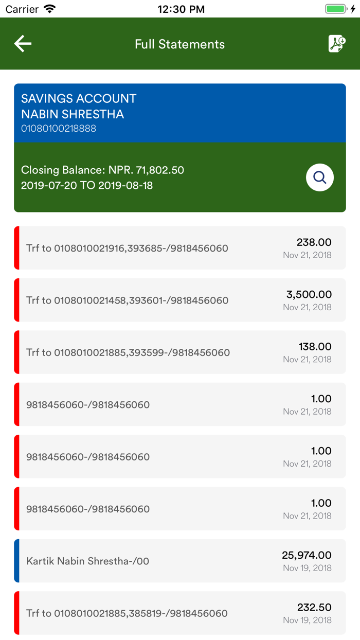Tap the 25,974.00 amount
The image size is (360, 640).
307,555
